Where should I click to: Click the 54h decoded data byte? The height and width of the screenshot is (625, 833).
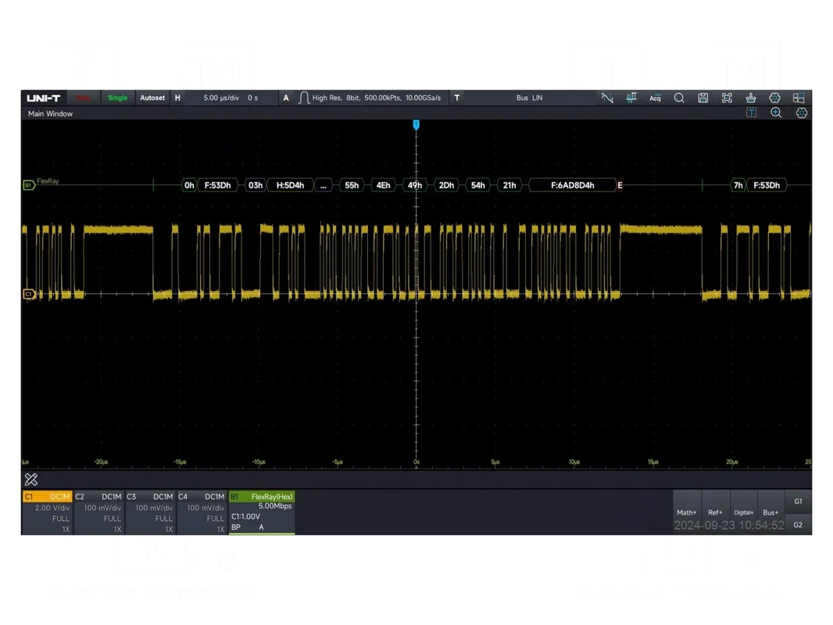[478, 185]
